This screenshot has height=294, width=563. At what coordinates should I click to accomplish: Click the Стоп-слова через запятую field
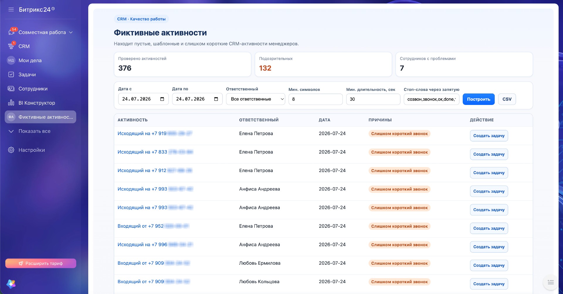pyautogui.click(x=431, y=99)
